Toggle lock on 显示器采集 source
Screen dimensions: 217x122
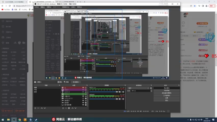pos(86,105)
